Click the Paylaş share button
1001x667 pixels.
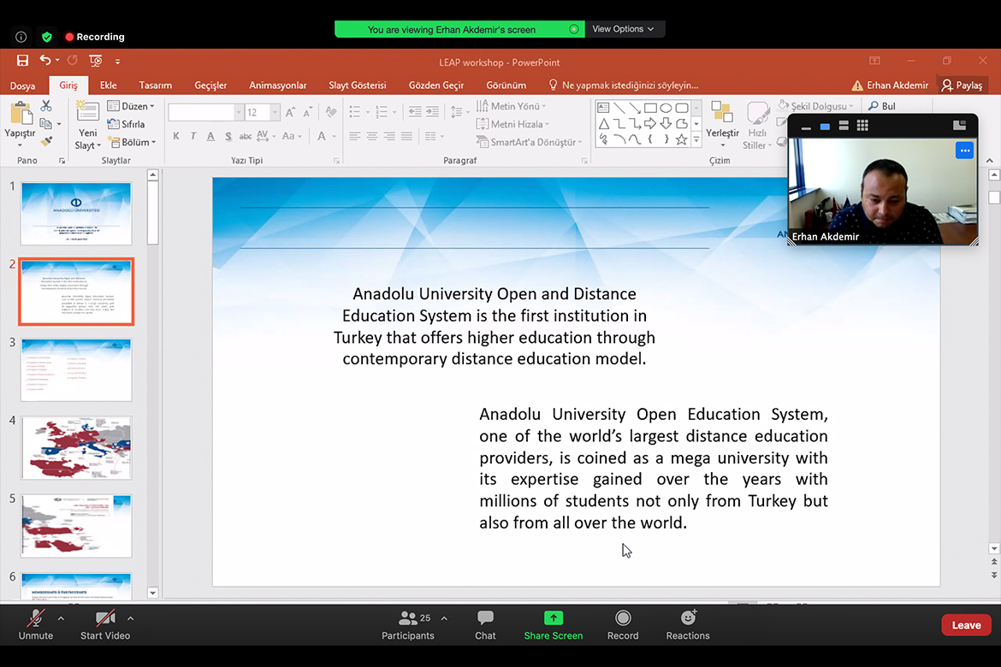click(962, 86)
